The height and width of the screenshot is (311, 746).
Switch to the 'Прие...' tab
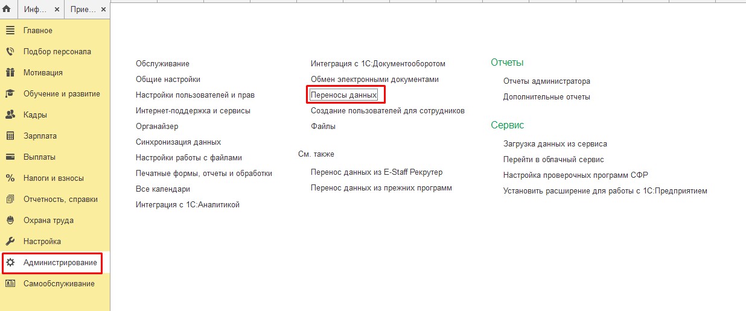pyautogui.click(x=82, y=10)
